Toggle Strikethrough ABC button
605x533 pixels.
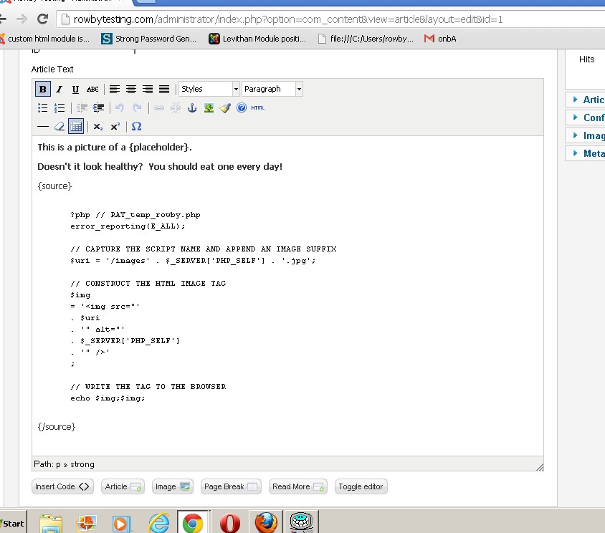(x=92, y=89)
